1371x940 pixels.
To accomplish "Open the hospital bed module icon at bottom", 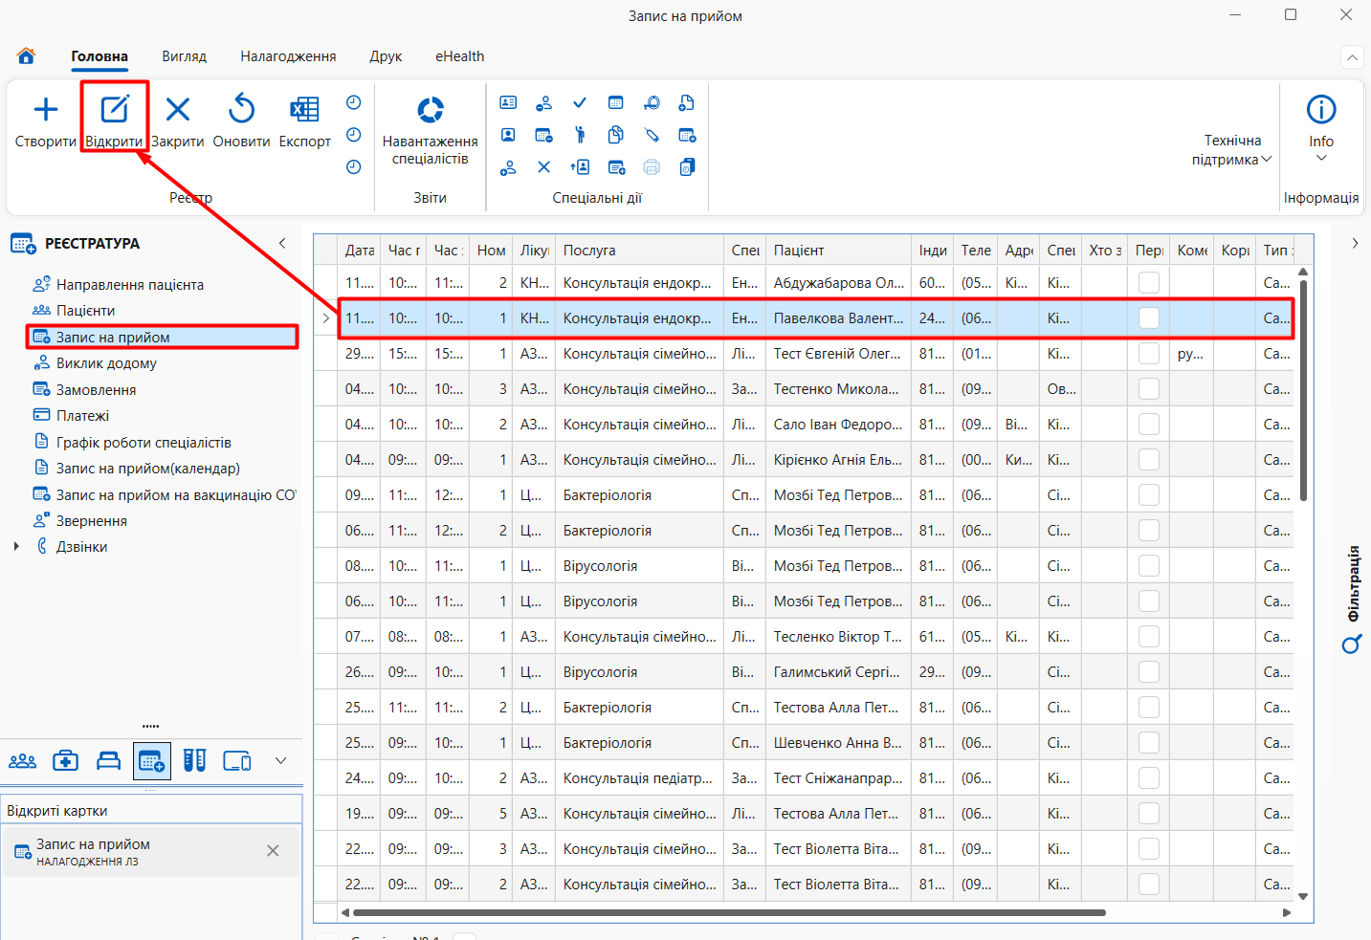I will (108, 761).
